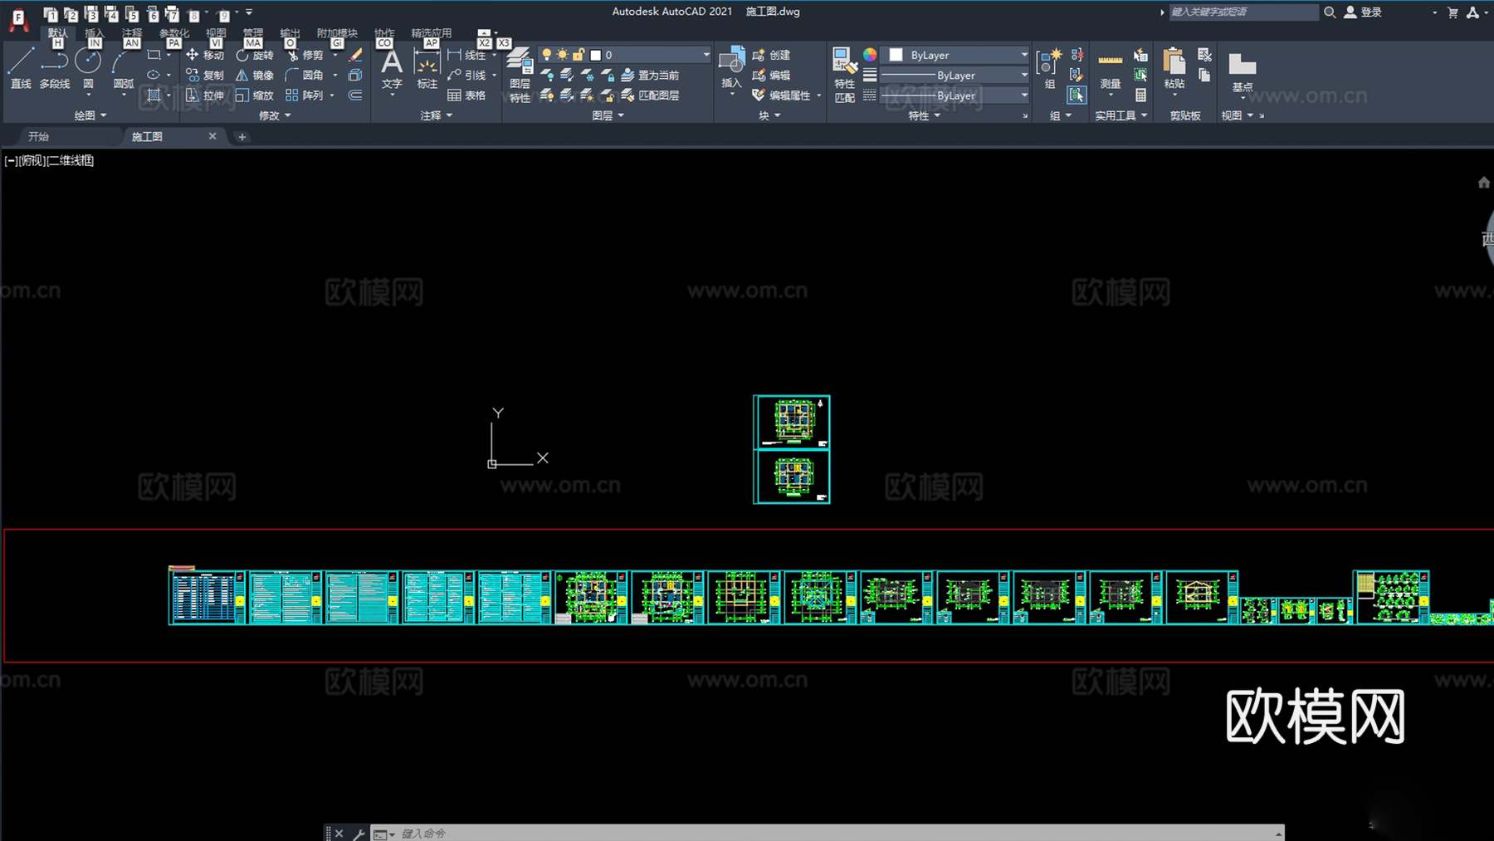
Task: Expand the 绘图 panel
Action: point(90,115)
